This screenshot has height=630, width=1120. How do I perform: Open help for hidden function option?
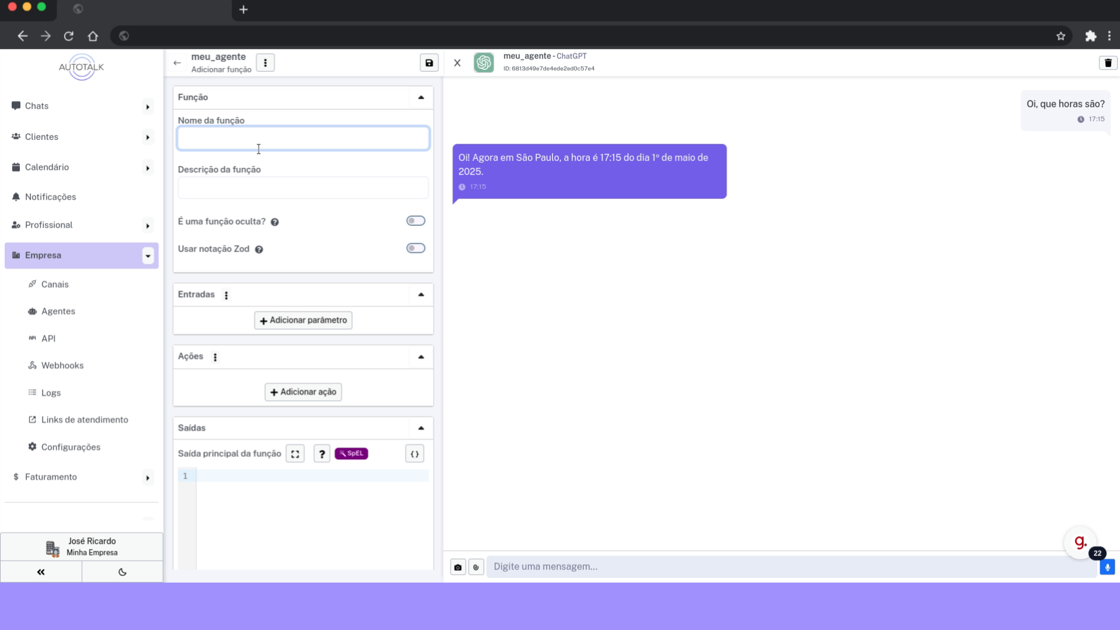(x=275, y=222)
